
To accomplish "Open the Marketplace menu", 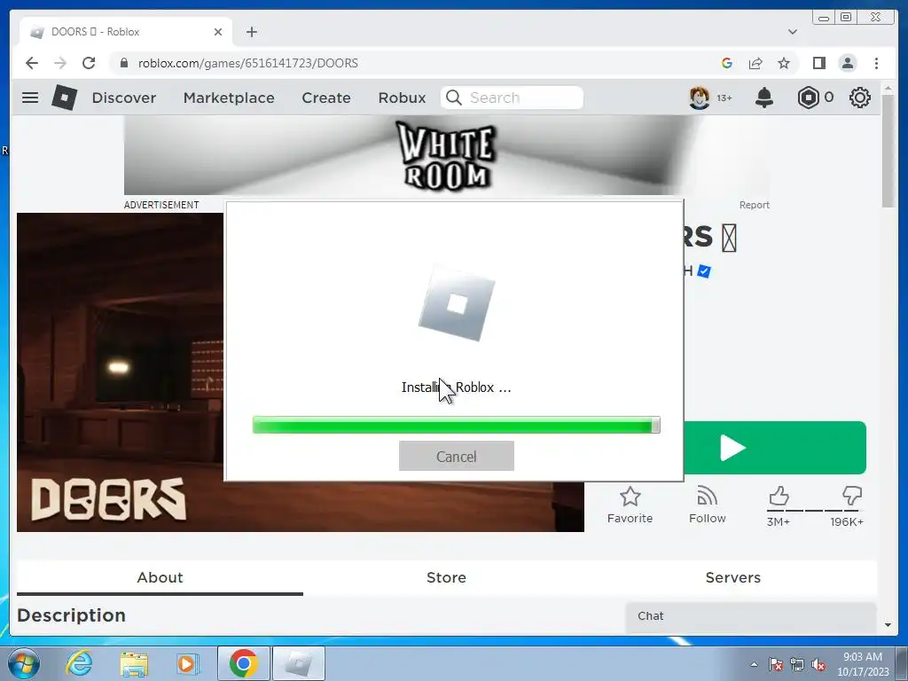I will pyautogui.click(x=229, y=98).
